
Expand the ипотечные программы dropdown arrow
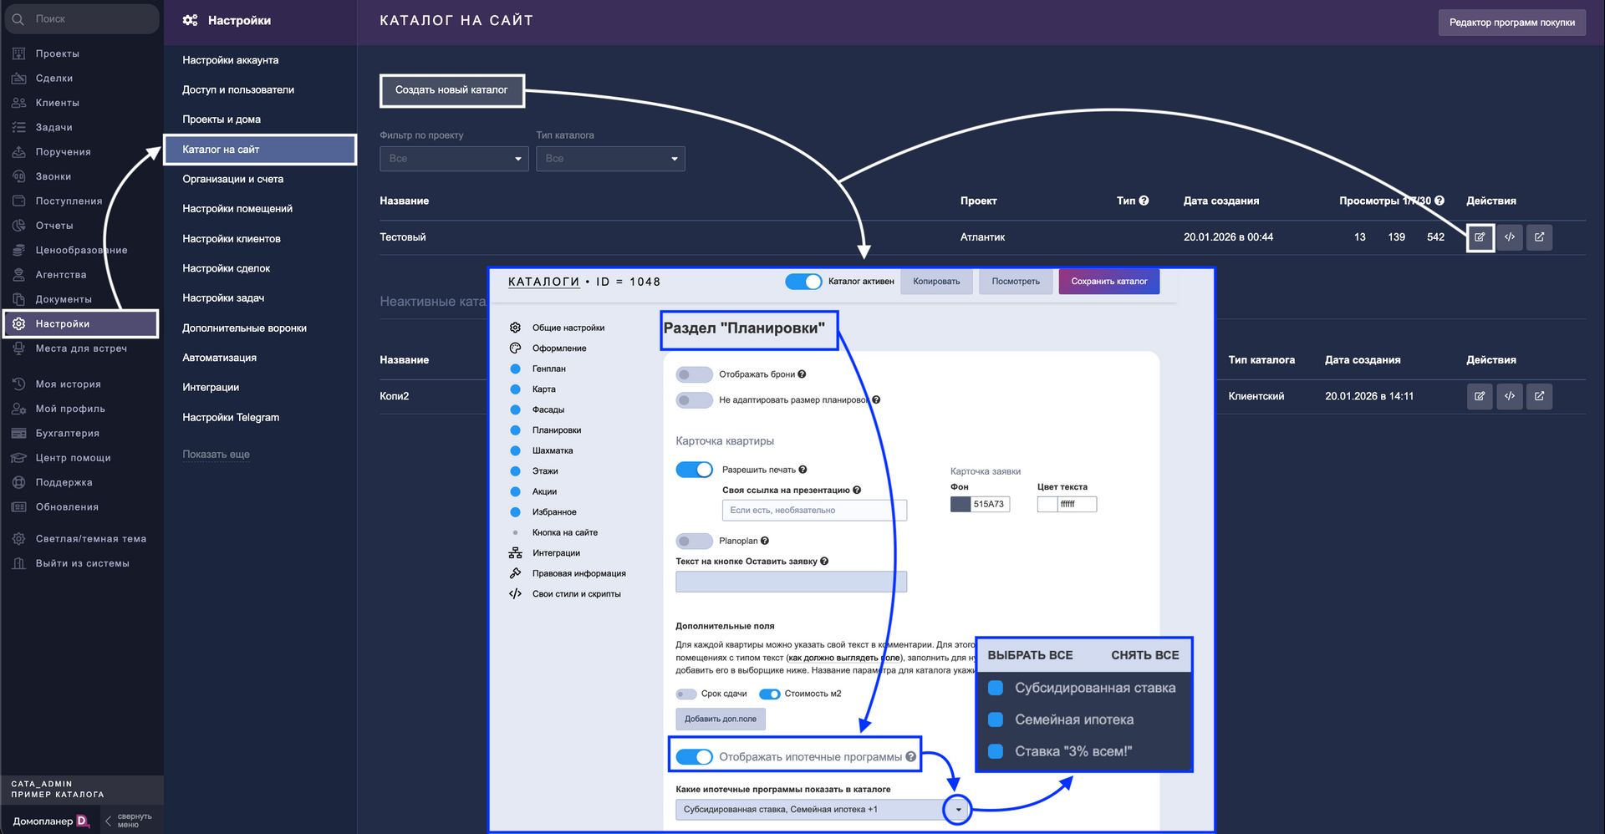point(958,809)
